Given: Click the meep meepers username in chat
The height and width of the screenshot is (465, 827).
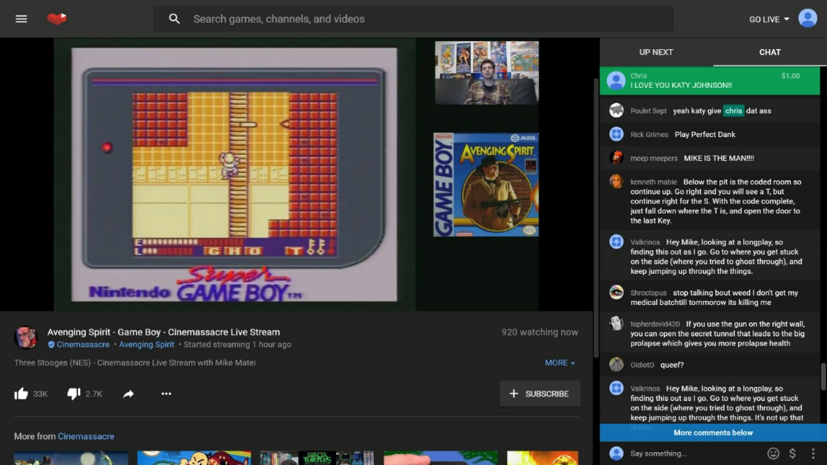Looking at the screenshot, I should click(x=654, y=158).
